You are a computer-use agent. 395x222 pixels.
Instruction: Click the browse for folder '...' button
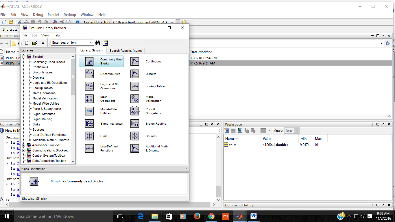pyautogui.click(x=178, y=22)
